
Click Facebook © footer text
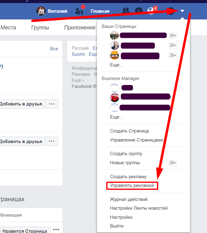84,86
